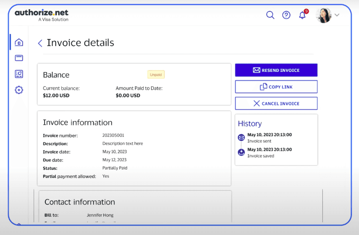Open the reporting tool in the sidebar
359x235 pixels.
click(18, 74)
